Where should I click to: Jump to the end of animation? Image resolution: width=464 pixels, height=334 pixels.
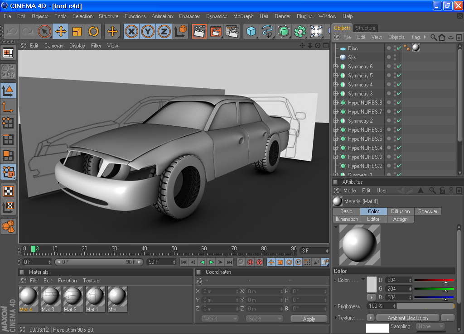pyautogui.click(x=230, y=262)
